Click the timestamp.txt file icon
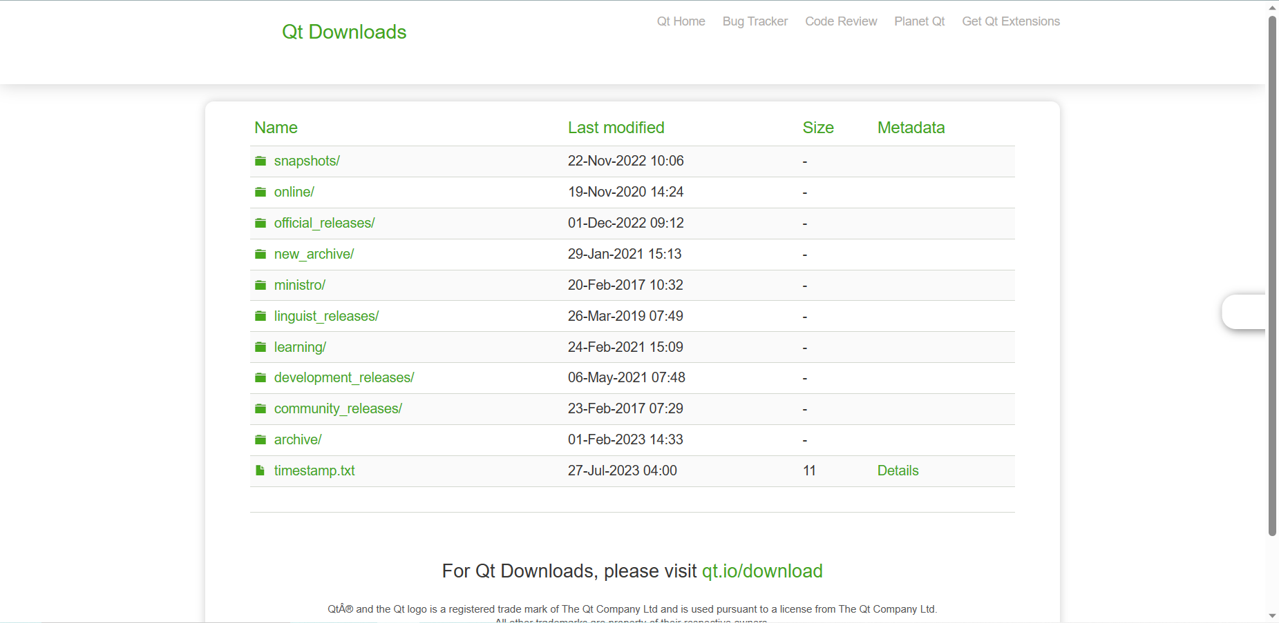This screenshot has width=1279, height=623. click(x=260, y=471)
